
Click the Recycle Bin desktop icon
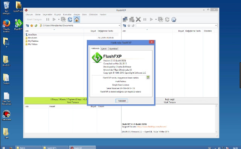click(6, 8)
